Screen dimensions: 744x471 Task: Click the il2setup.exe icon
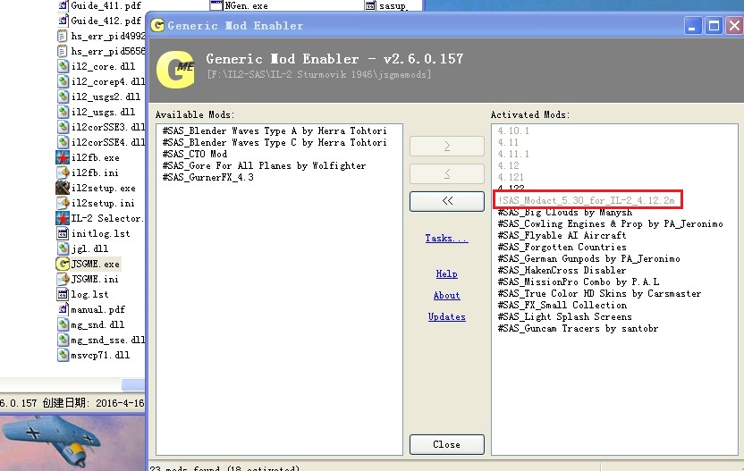(x=63, y=188)
